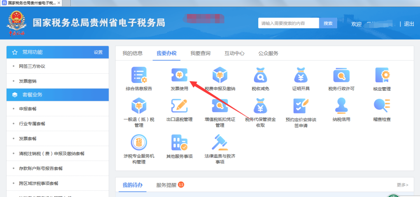Open the 证明开具 icon

[x=301, y=75]
